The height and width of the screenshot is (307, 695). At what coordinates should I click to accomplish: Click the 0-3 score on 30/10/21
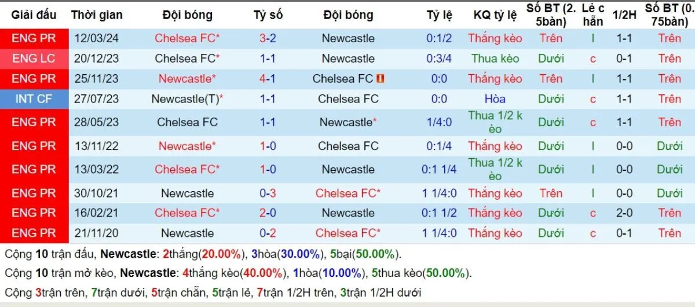point(268,193)
